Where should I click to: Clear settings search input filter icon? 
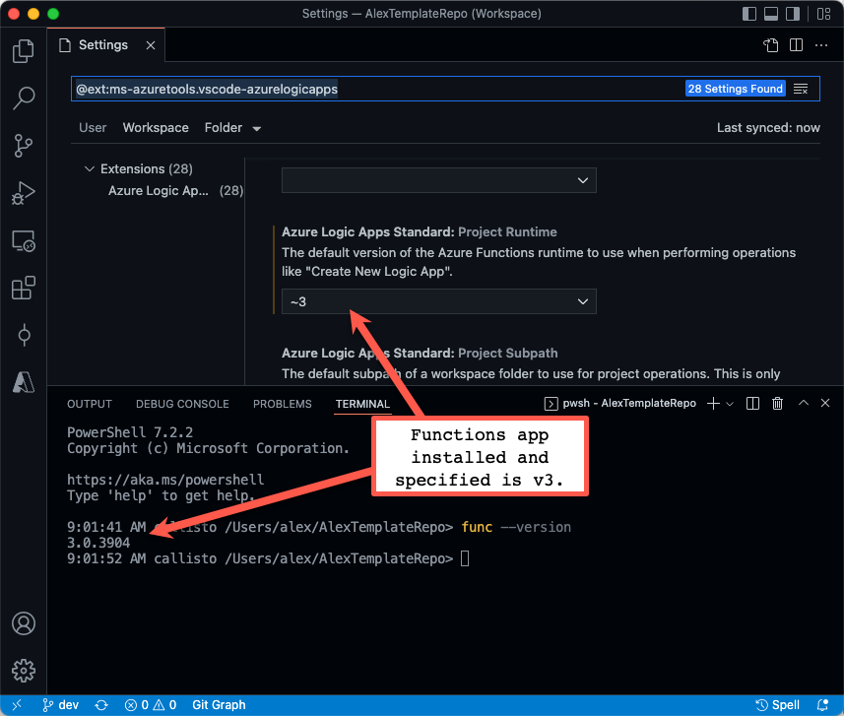(801, 89)
